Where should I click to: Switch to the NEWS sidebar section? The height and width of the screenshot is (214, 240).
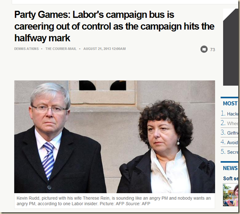(230, 168)
